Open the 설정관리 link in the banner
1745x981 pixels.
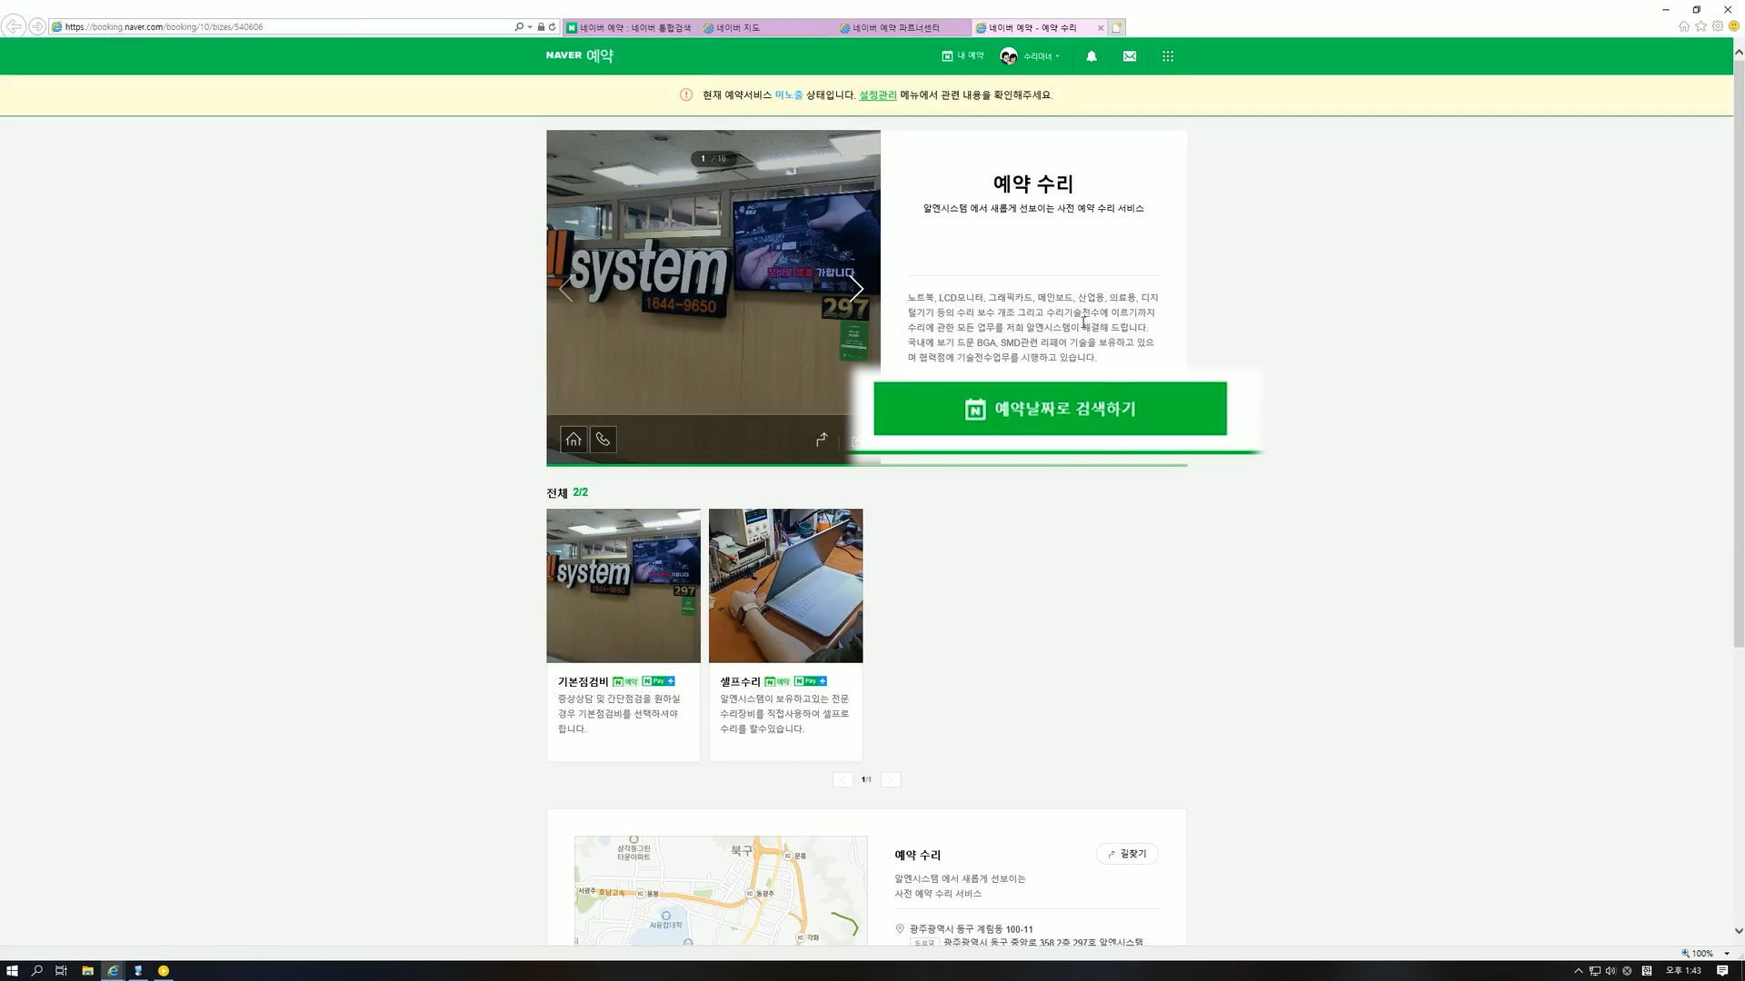(877, 95)
